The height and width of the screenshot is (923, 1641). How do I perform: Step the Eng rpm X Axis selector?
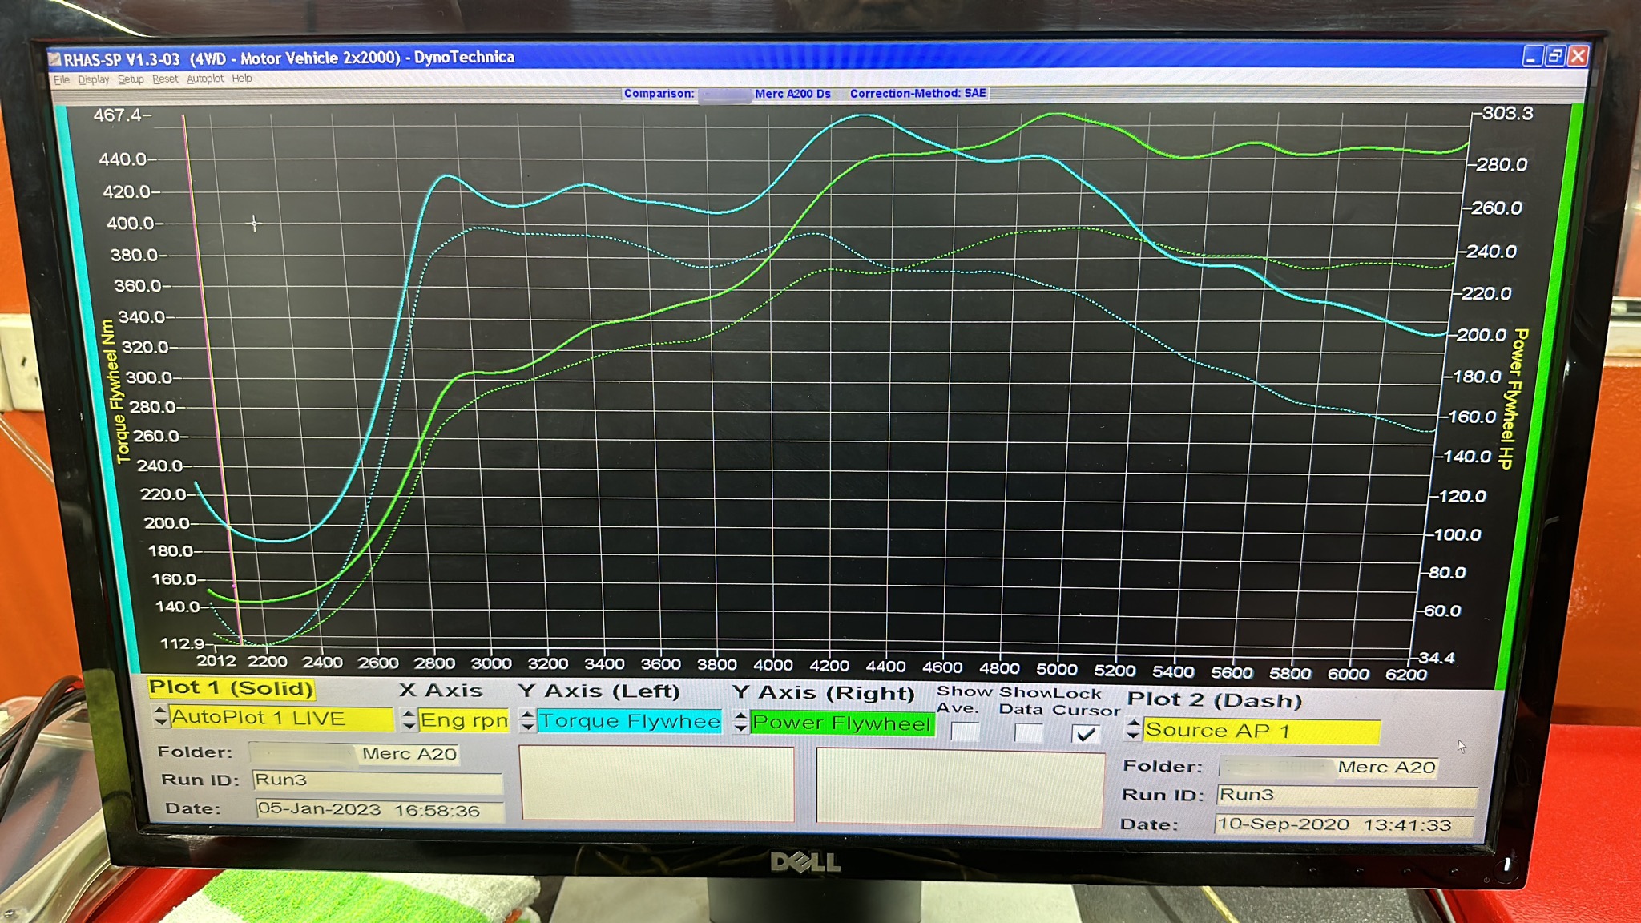(409, 719)
